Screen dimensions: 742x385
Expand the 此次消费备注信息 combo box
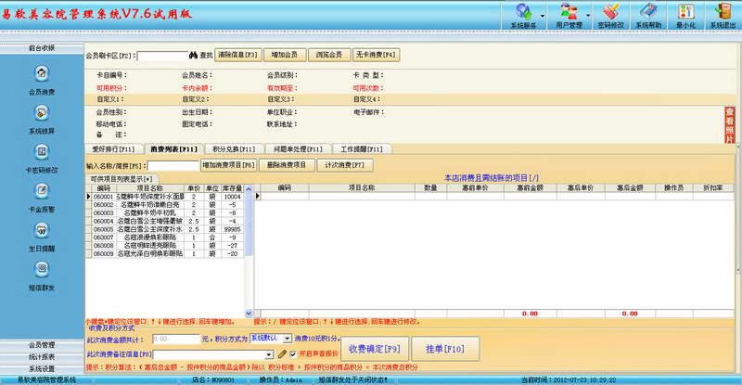click(x=269, y=354)
